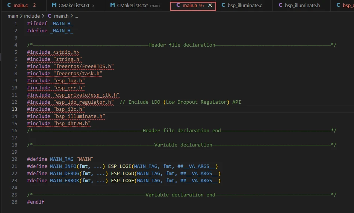Expand the breadcrumb ellipsis symbol list
354x213 pixels.
[x=76, y=16]
